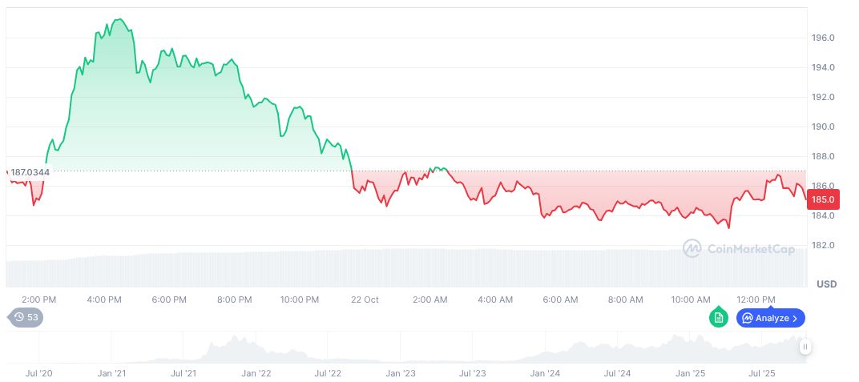
Task: Click the USD currency label
Action: coord(826,284)
